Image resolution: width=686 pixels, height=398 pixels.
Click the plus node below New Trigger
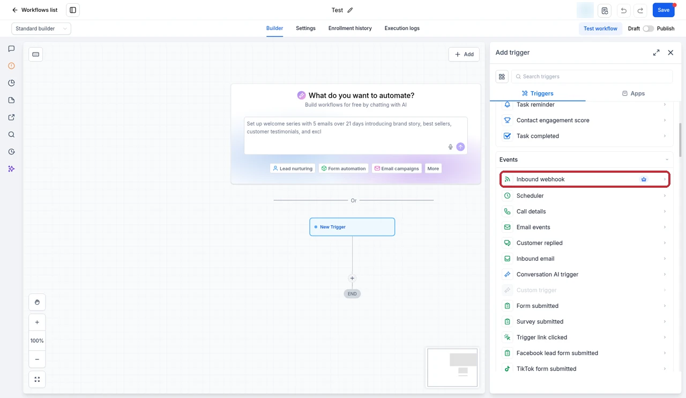click(x=352, y=278)
